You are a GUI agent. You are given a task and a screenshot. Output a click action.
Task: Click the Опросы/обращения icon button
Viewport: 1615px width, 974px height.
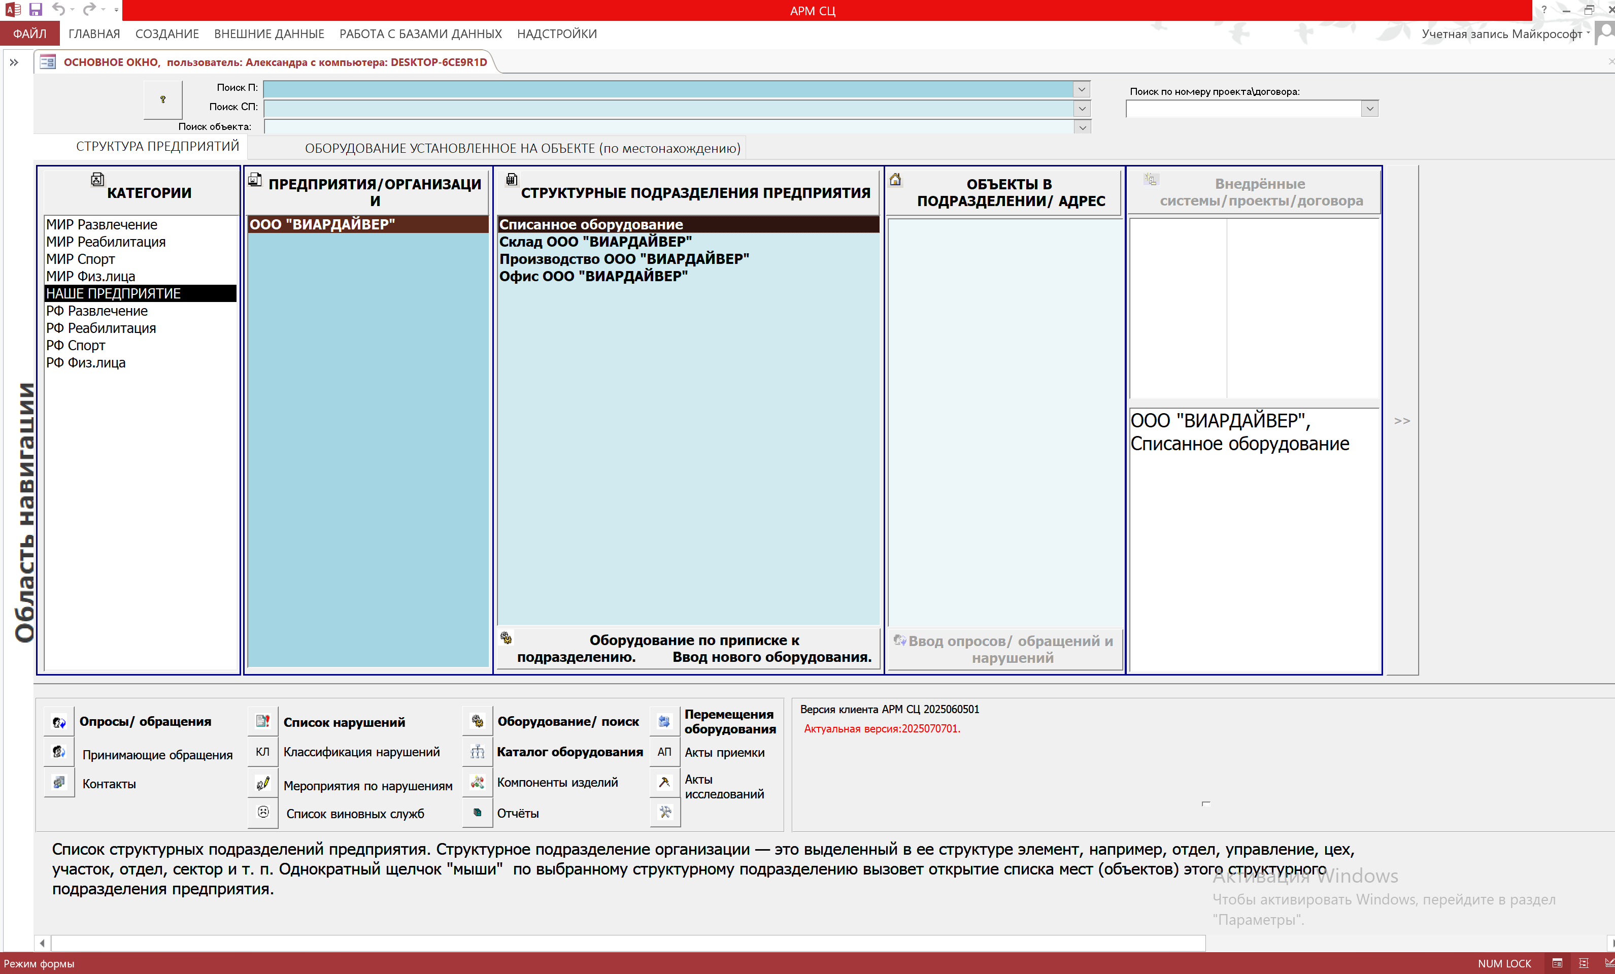coord(59,722)
